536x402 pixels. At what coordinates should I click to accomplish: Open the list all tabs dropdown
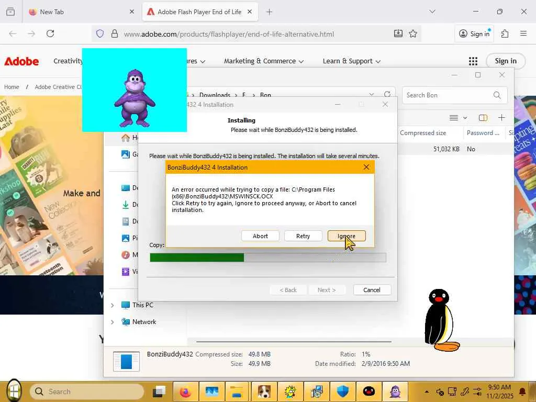click(432, 12)
